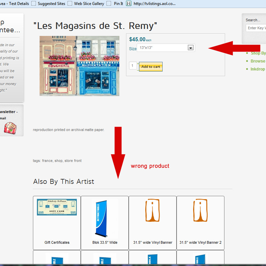Open the 31.5" wide Vinyl Banner 2 title
266x266 pixels.
200,242
